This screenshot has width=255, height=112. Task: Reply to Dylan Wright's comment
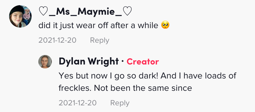[x=120, y=103]
